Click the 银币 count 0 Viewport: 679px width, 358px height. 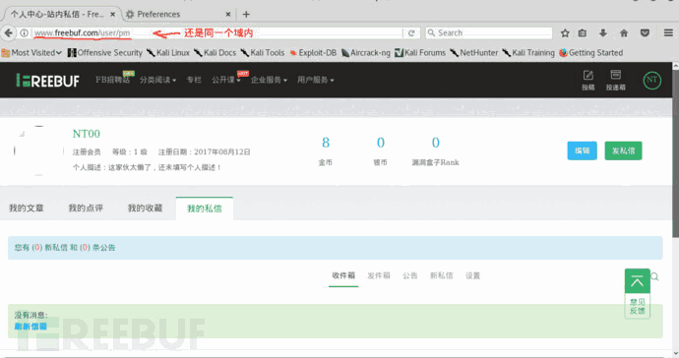380,143
